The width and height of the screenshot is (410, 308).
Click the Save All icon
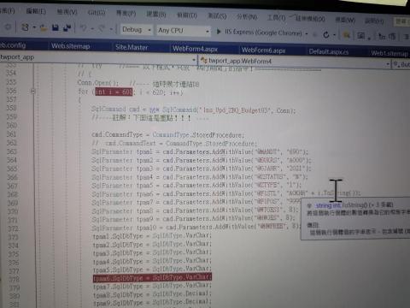(67, 27)
